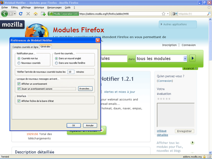Open the Avancées... sound settings button

(x=85, y=89)
